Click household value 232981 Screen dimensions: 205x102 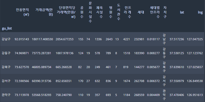coord(139,39)
